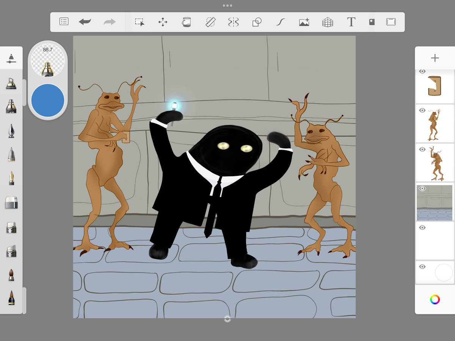Viewport: 455px width, 341px height.
Task: Choose the paint bucket fill tool
Action: (x=186, y=22)
